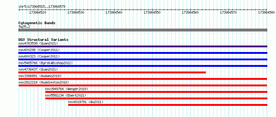Open nsv4736437 (Quan2021) label

(38, 69)
